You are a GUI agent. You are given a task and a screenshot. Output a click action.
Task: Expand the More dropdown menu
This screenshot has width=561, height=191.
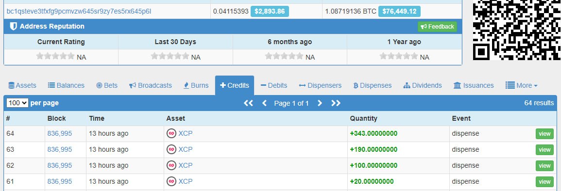click(521, 85)
